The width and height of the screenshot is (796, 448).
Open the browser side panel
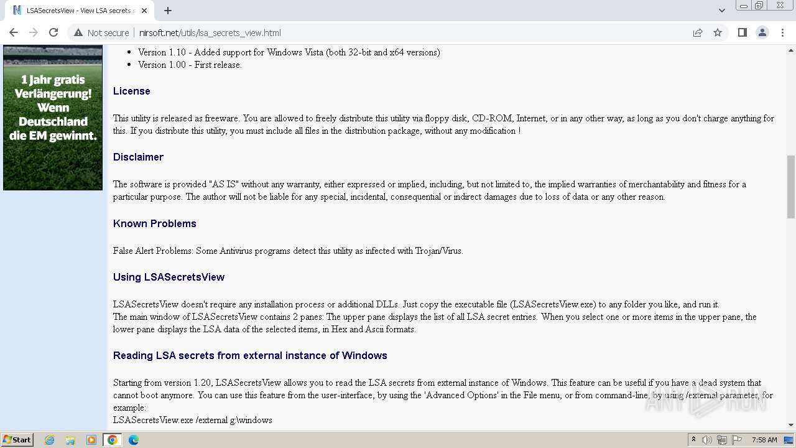[x=742, y=32]
